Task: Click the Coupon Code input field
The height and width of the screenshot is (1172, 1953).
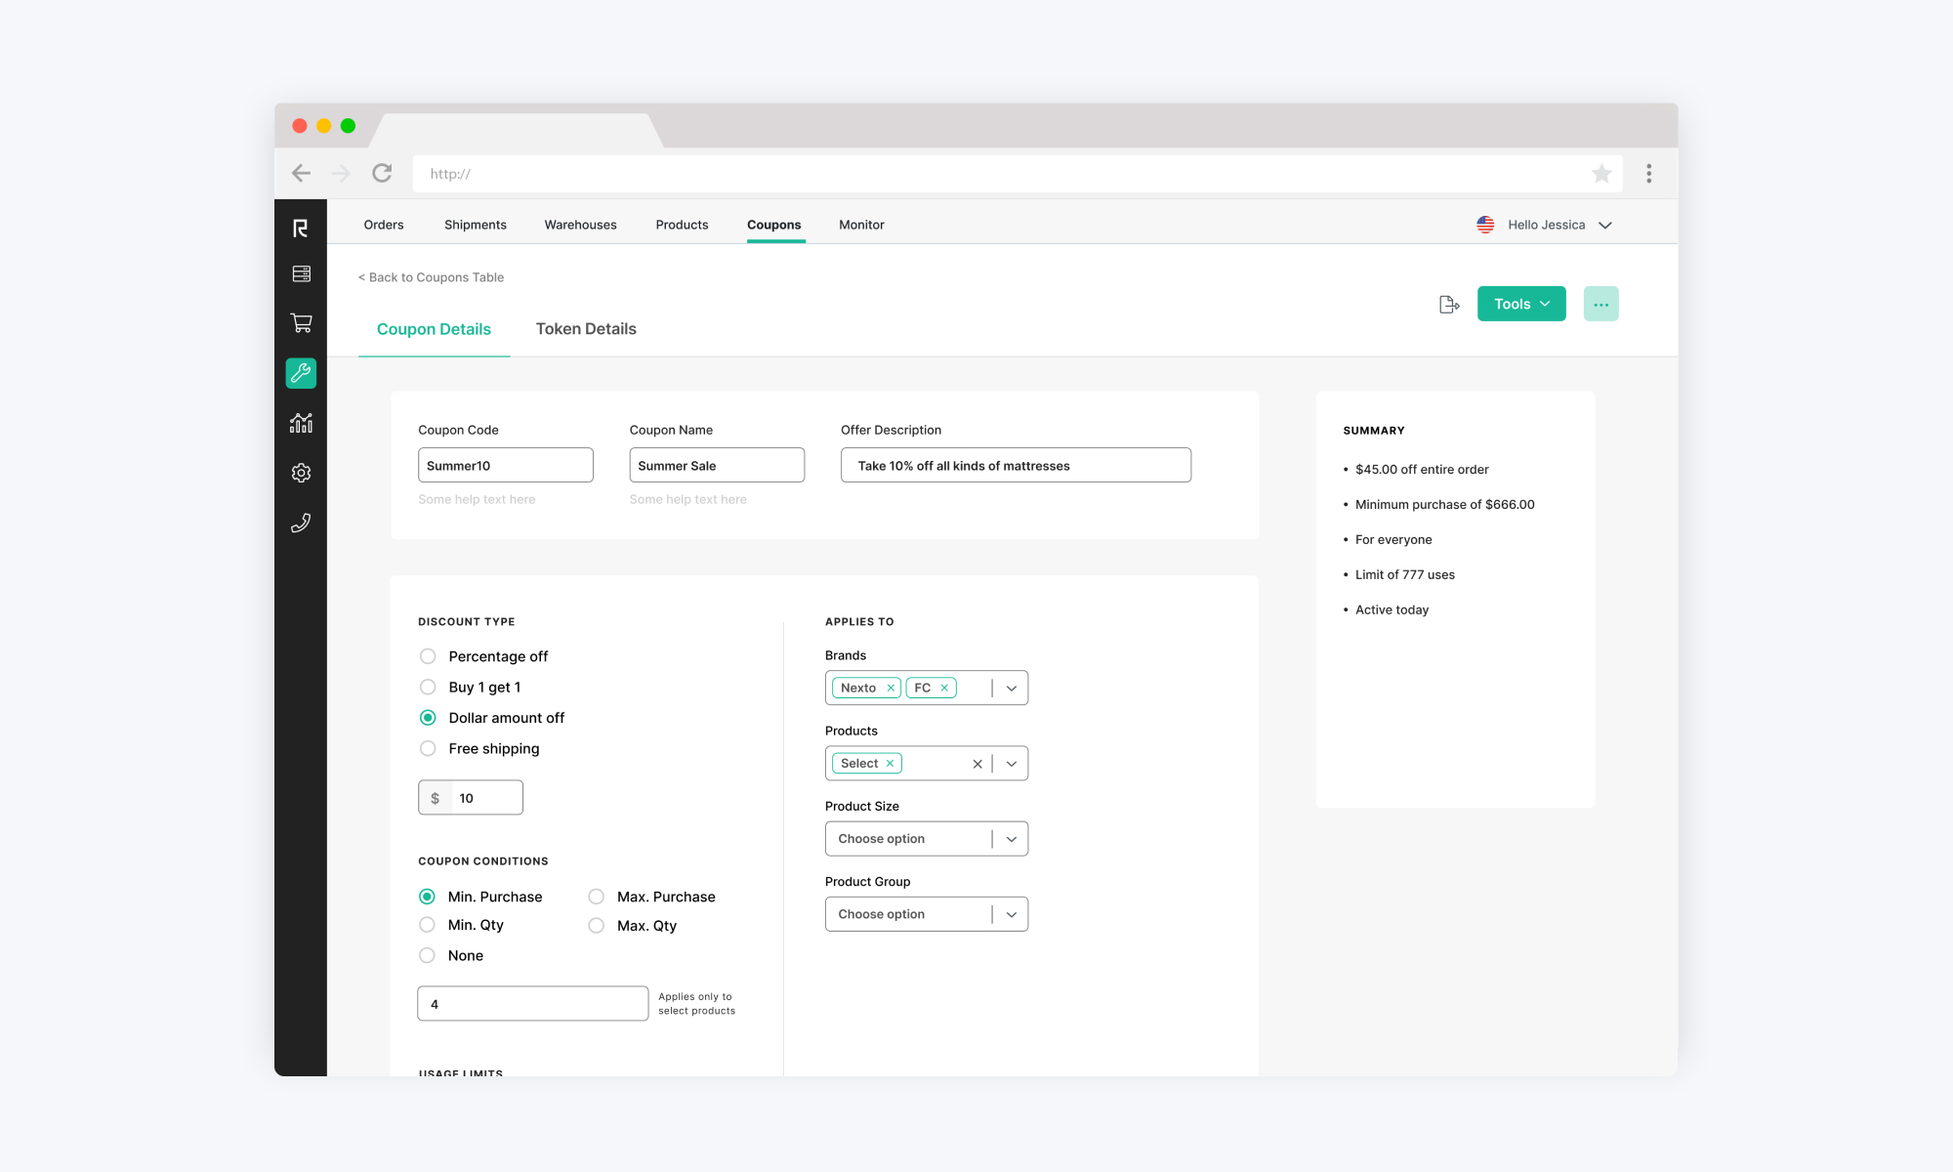Action: click(506, 465)
